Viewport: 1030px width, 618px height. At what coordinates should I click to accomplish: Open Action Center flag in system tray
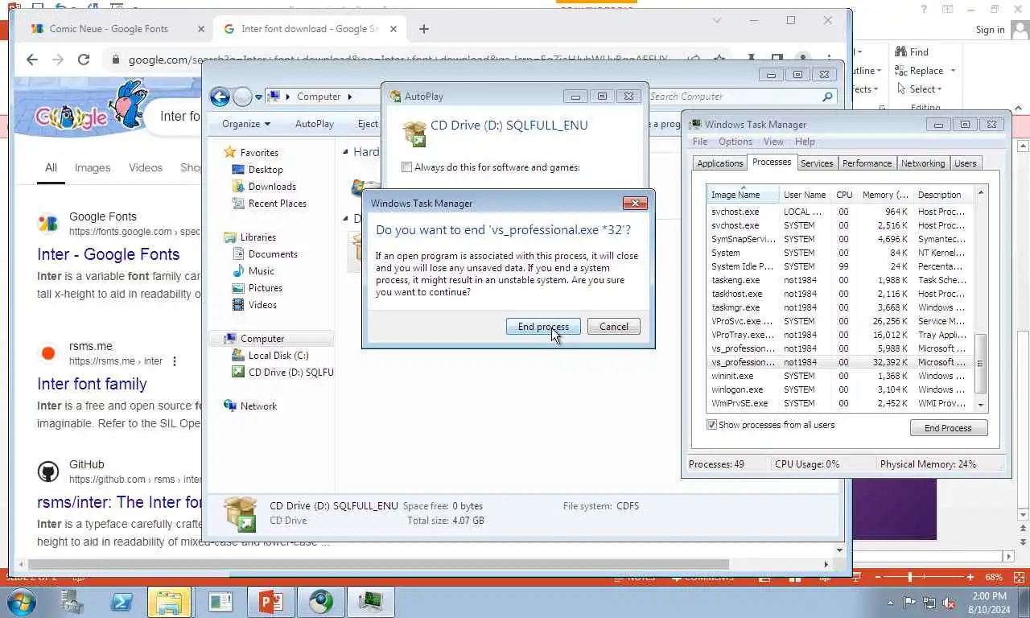pos(910,602)
